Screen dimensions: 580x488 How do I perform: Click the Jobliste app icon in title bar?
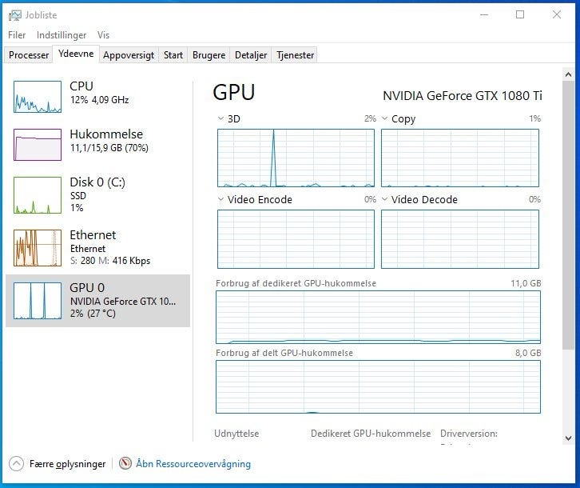(15, 14)
